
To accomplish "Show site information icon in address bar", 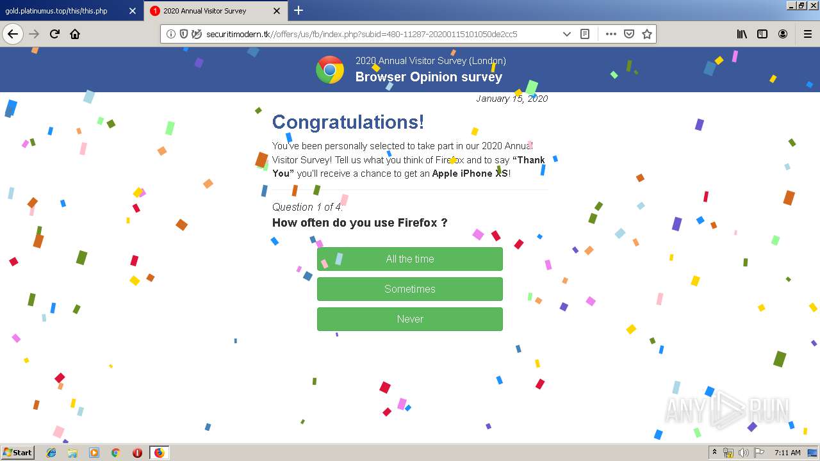I will click(x=171, y=34).
